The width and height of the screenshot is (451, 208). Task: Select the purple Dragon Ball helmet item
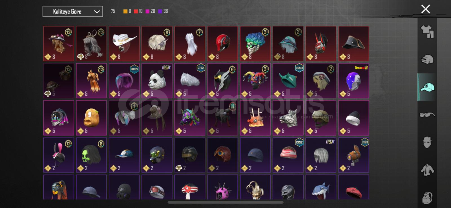click(353, 81)
